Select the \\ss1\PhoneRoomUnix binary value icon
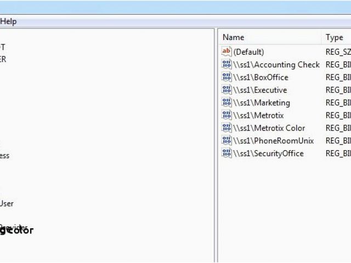 click(x=227, y=140)
